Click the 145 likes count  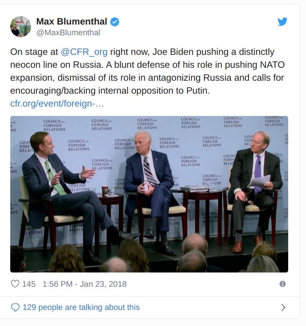pyautogui.click(x=29, y=284)
